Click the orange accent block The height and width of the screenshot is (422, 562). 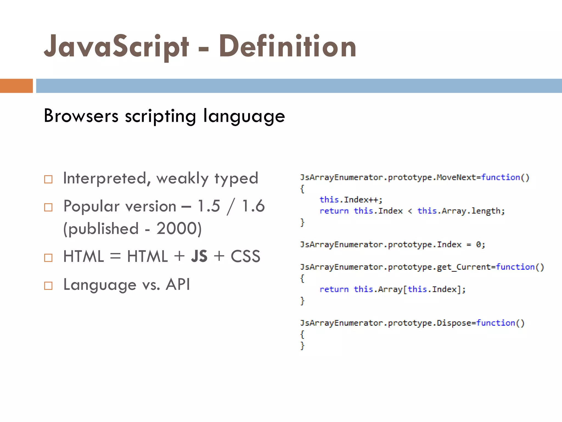click(x=16, y=86)
